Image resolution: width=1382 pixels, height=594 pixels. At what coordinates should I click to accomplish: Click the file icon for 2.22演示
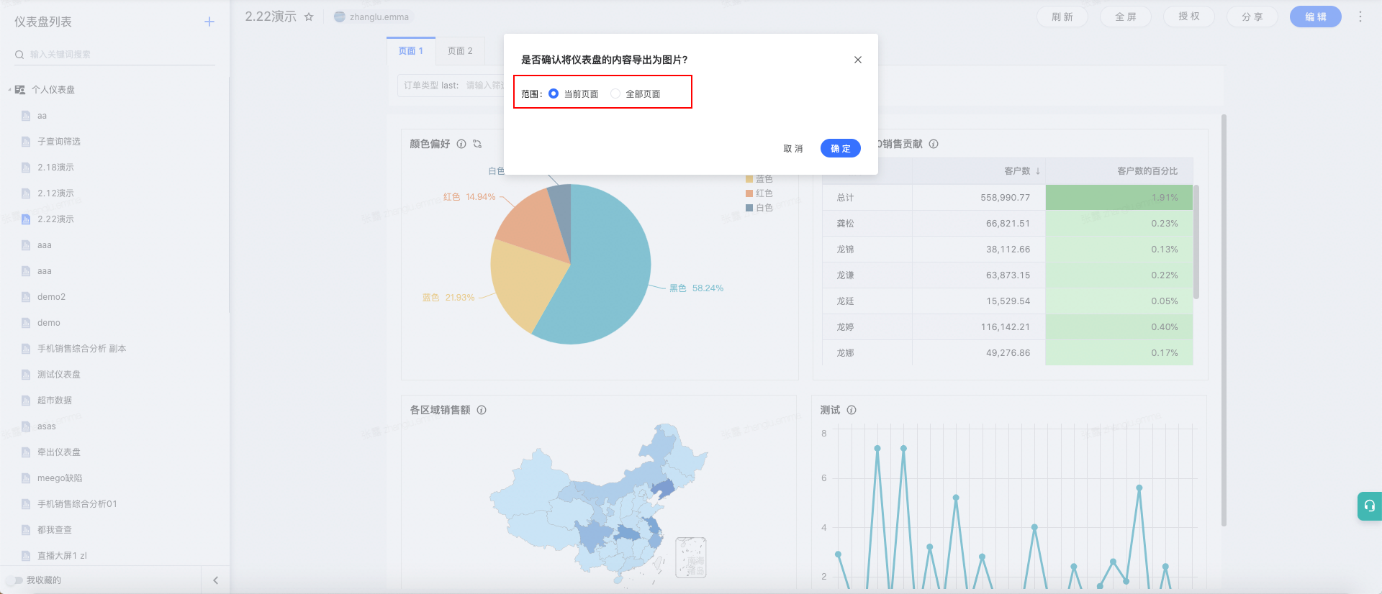(26, 219)
